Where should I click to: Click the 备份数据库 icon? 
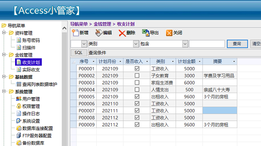[x=19, y=143]
